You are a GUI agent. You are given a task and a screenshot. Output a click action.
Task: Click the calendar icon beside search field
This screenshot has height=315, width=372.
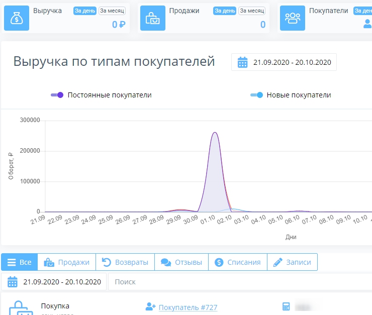pyautogui.click(x=13, y=282)
